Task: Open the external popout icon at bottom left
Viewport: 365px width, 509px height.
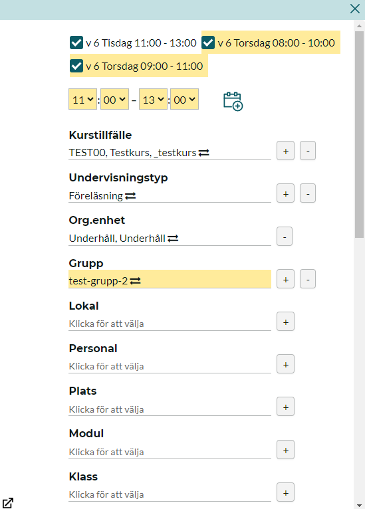Action: [8, 502]
